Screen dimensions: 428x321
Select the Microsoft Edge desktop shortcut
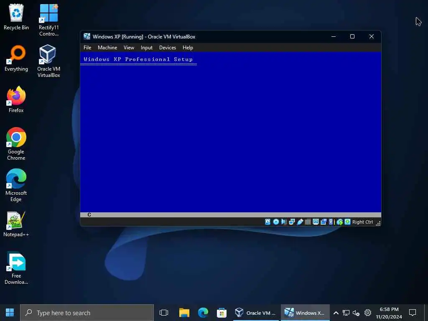16,185
